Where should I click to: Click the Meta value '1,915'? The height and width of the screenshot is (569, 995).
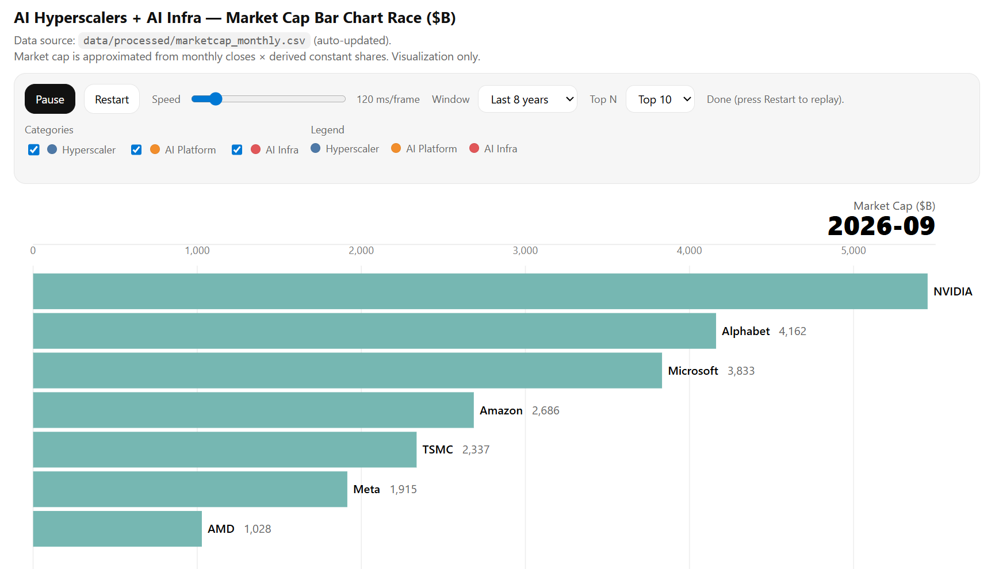click(x=403, y=489)
